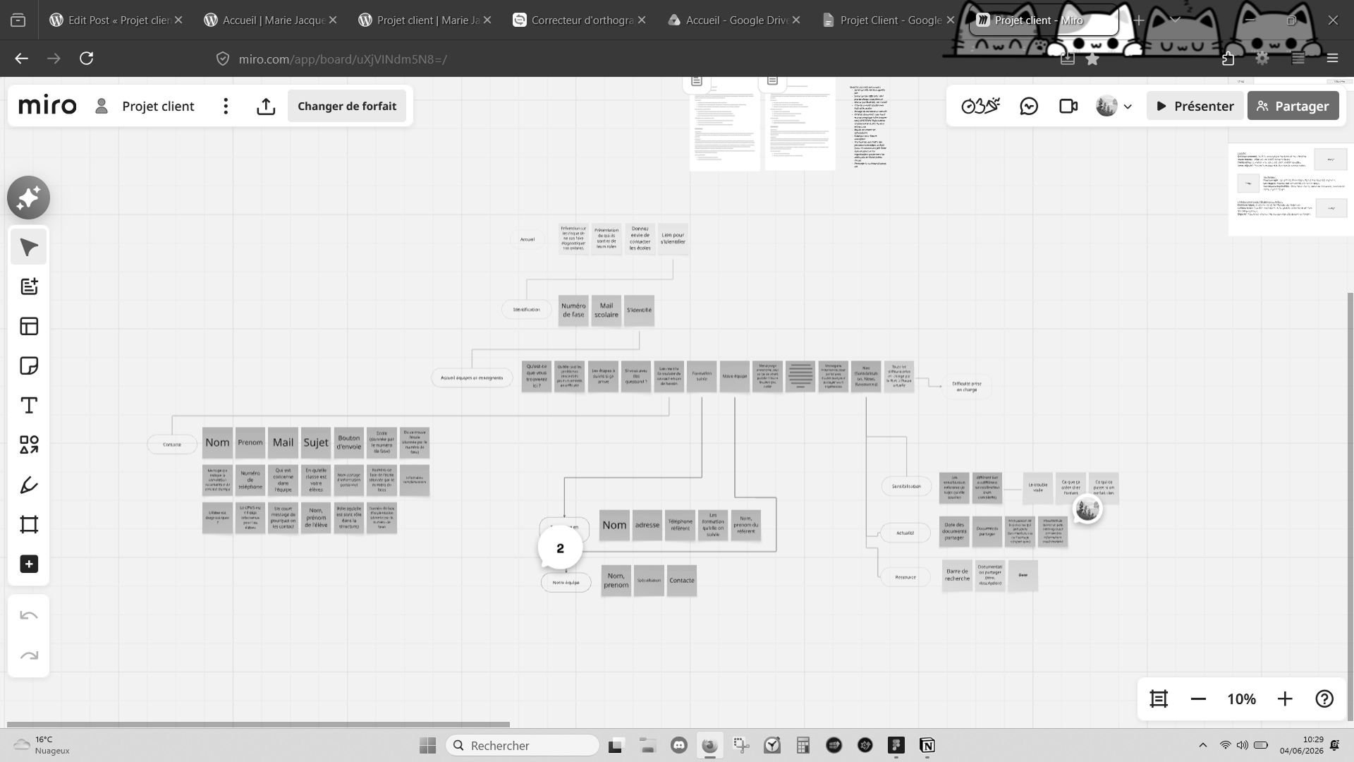1354x762 pixels.
Task: Select the Accueil équipes et enseignants node
Action: (472, 377)
